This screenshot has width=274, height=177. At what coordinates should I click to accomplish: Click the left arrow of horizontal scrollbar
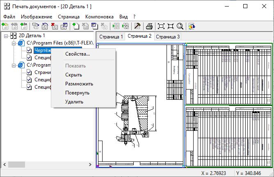point(4,164)
